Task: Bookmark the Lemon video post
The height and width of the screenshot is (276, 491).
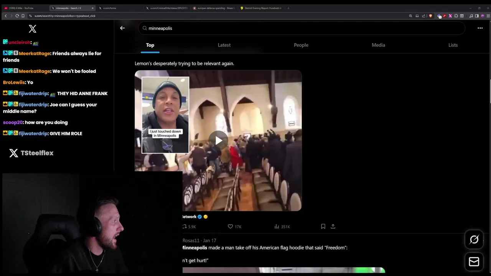Action: click(x=323, y=227)
